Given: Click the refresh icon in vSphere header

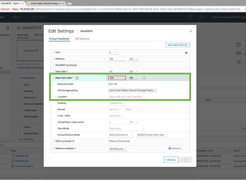Looking at the screenshot, I should 190,17.
